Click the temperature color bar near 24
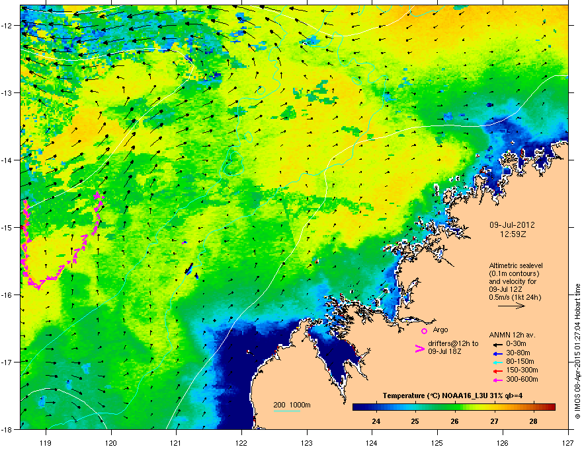The image size is (582, 449). pos(376,407)
